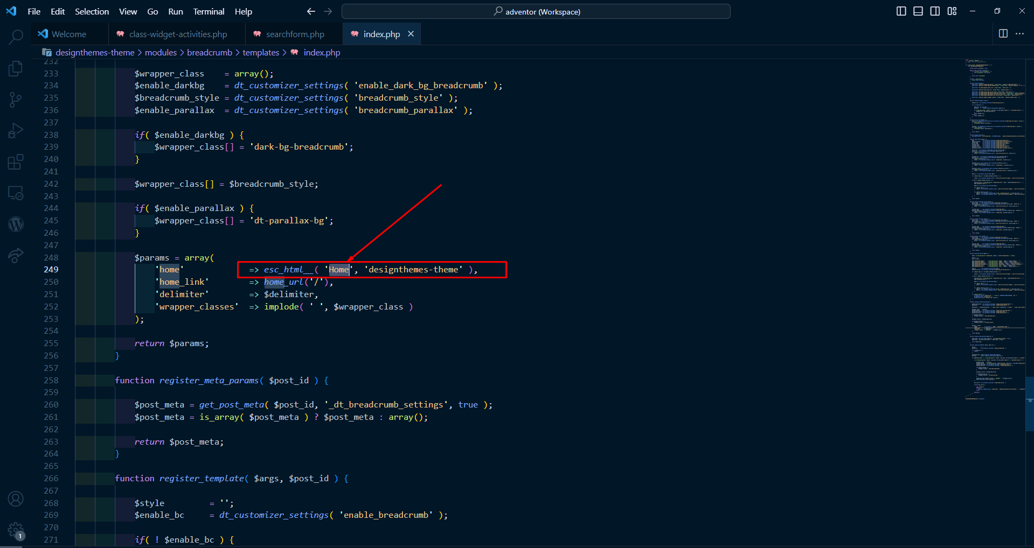Expand the breadcrumb folder breadcrumb segment
The image size is (1034, 548).
[x=210, y=52]
